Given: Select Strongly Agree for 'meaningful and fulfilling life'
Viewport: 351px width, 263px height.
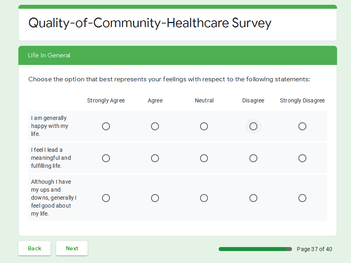Looking at the screenshot, I should [x=106, y=158].
